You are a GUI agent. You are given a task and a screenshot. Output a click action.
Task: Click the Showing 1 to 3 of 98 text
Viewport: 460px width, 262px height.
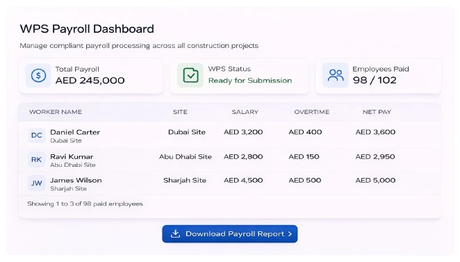tap(85, 204)
